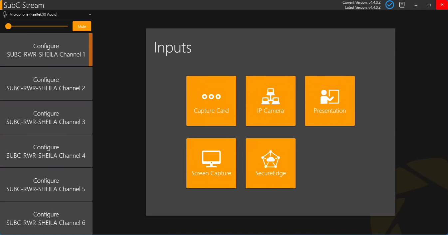Configure SUBC-RWR-SHEILA Channel 2
Viewport: 448px width, 235px height.
tap(46, 84)
